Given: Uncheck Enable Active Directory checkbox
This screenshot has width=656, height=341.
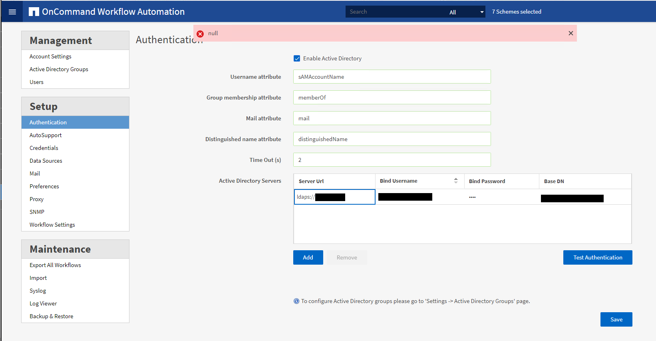Looking at the screenshot, I should (297, 58).
